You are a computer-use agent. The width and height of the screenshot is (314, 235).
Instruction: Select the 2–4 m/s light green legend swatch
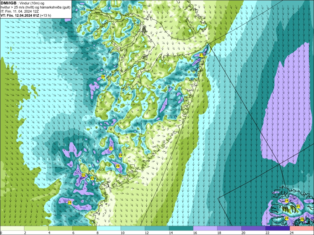click(36, 228)
